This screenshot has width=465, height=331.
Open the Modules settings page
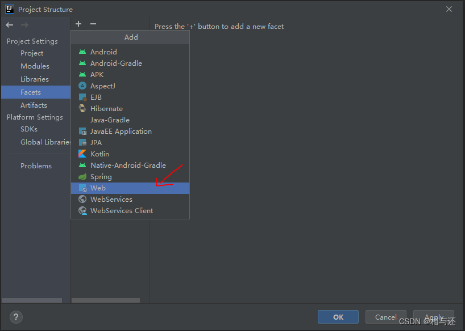(x=36, y=66)
